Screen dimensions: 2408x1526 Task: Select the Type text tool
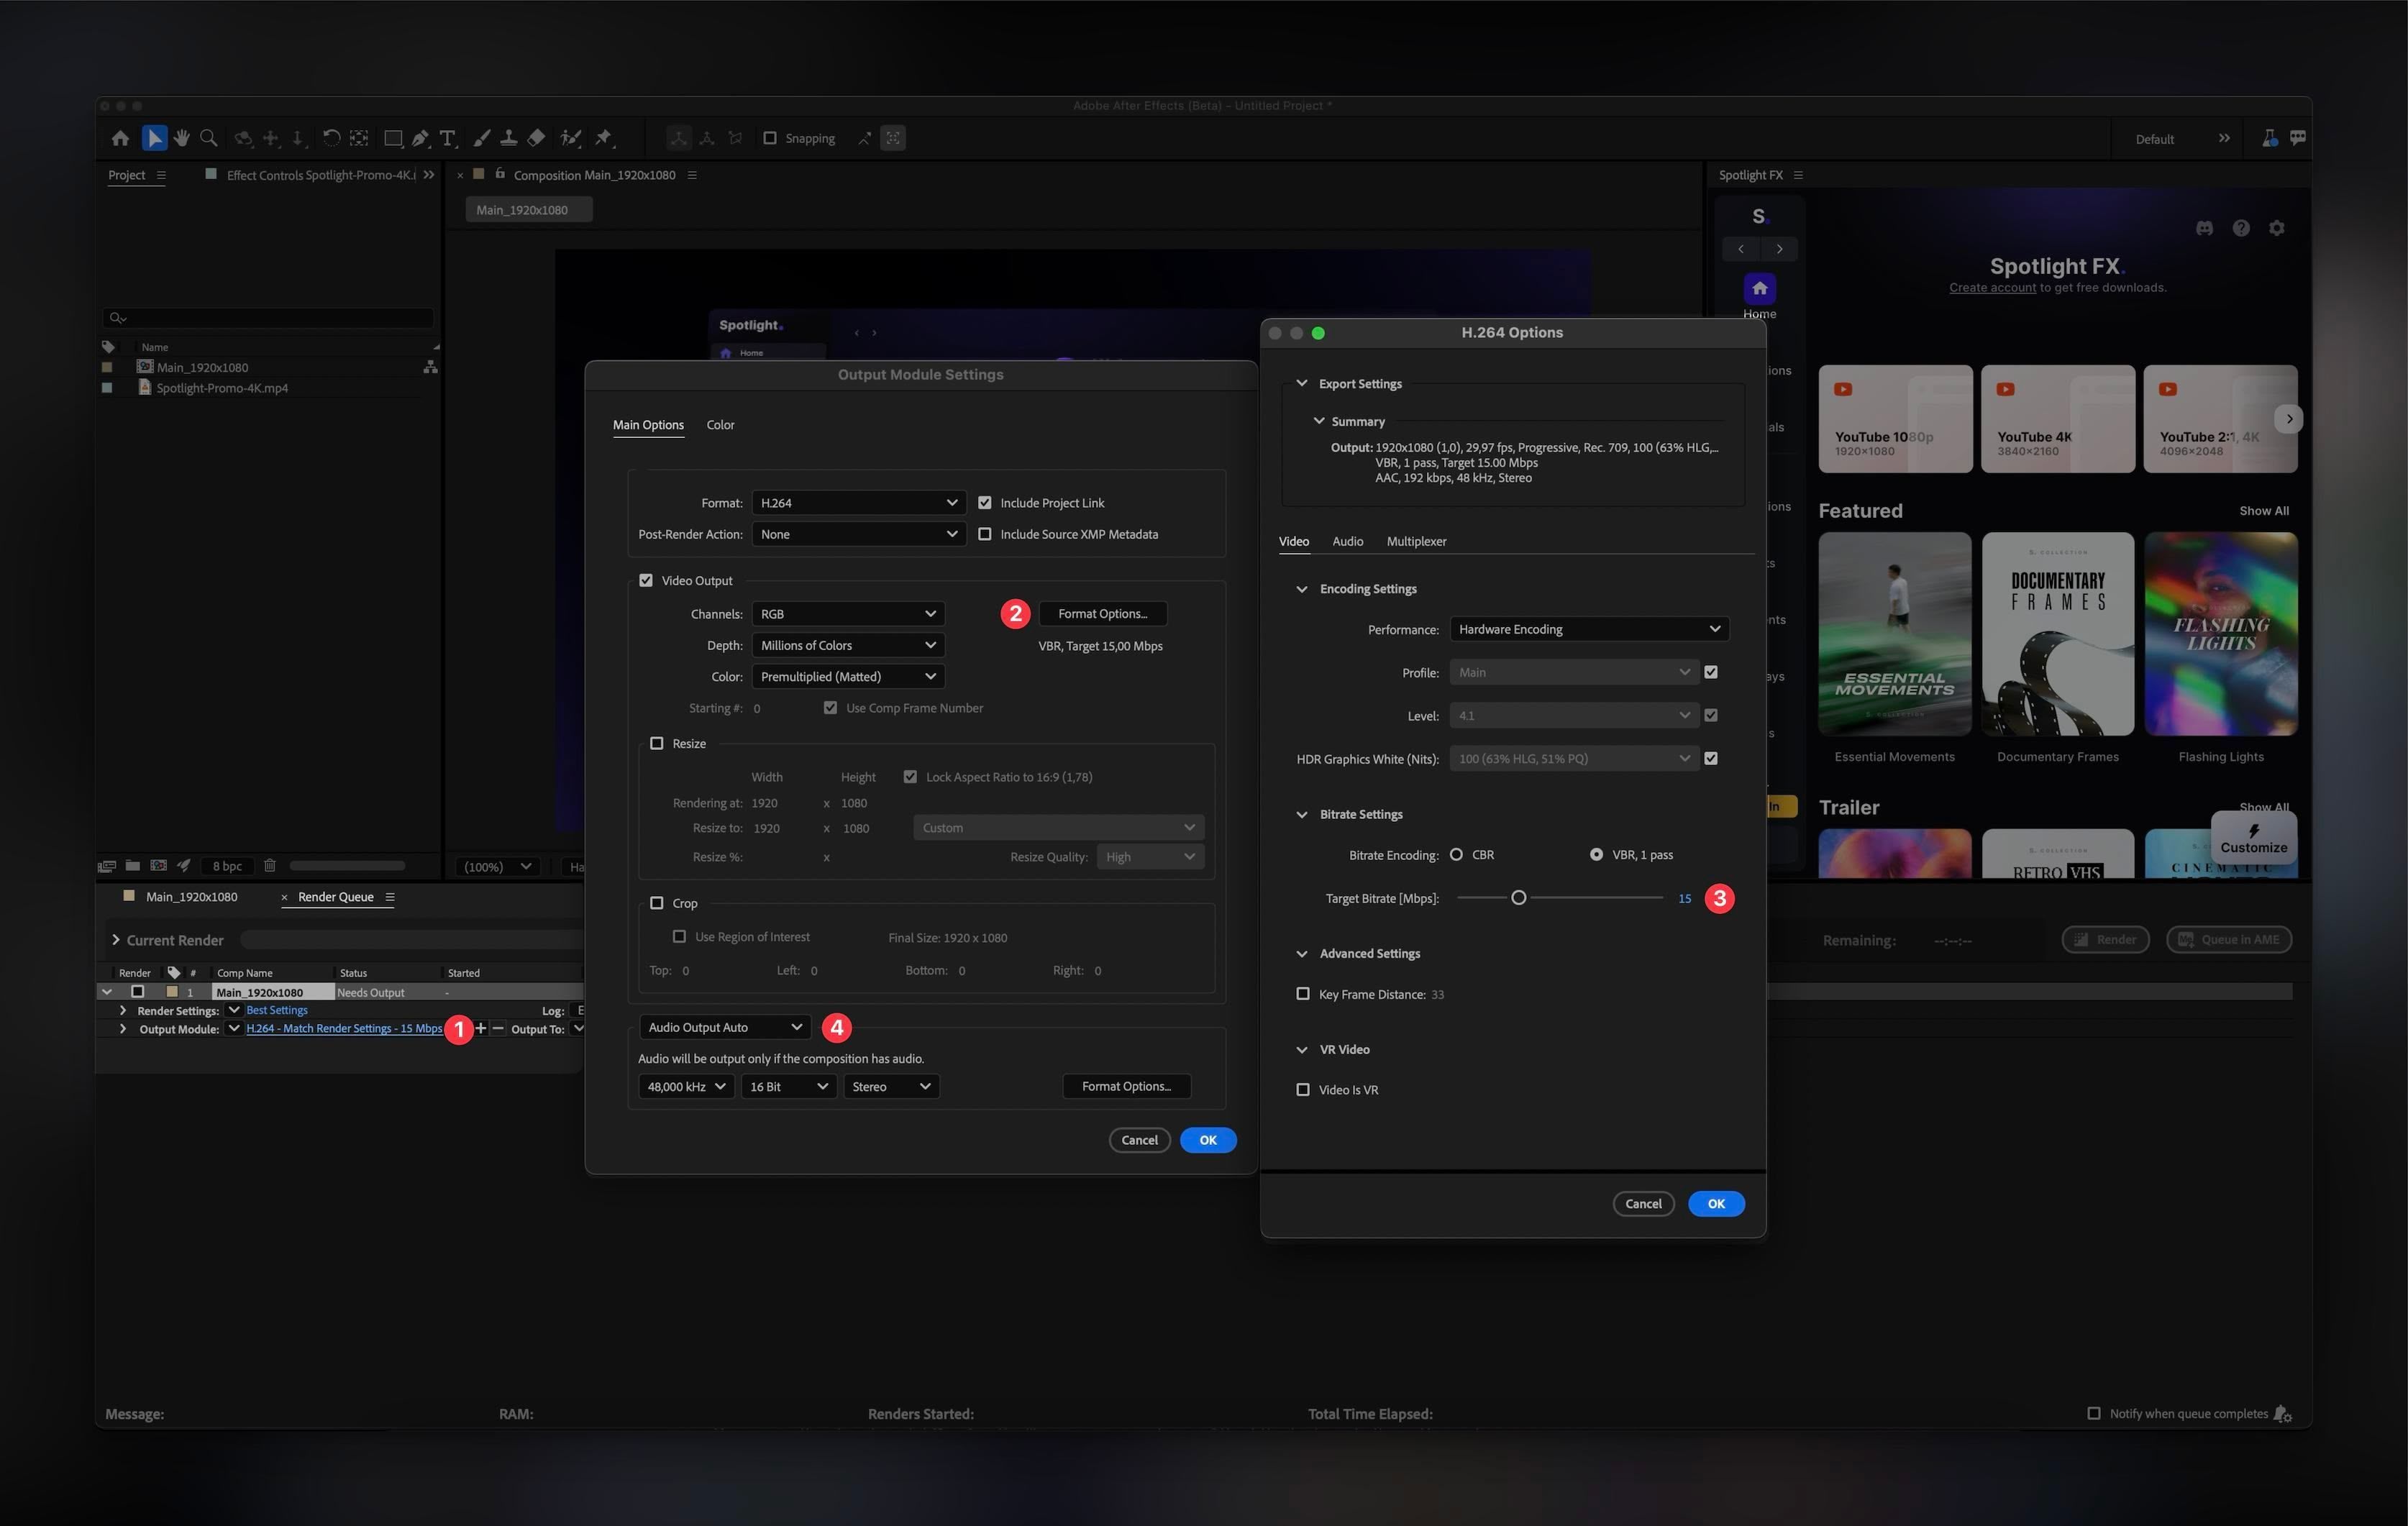448,138
